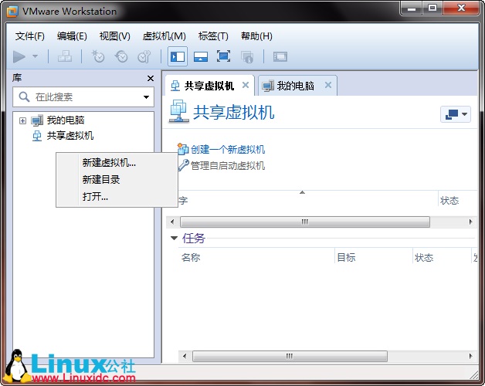Click the library search field
Image resolution: width=485 pixels, height=386 pixels.
click(x=83, y=97)
